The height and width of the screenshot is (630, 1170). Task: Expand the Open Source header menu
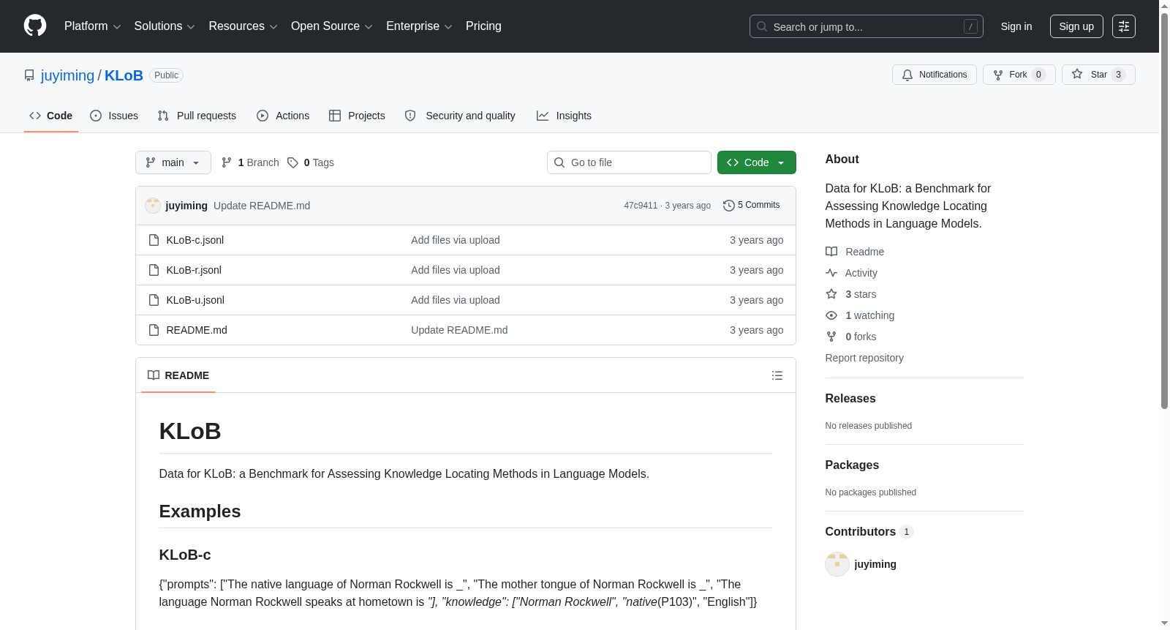pyautogui.click(x=332, y=26)
